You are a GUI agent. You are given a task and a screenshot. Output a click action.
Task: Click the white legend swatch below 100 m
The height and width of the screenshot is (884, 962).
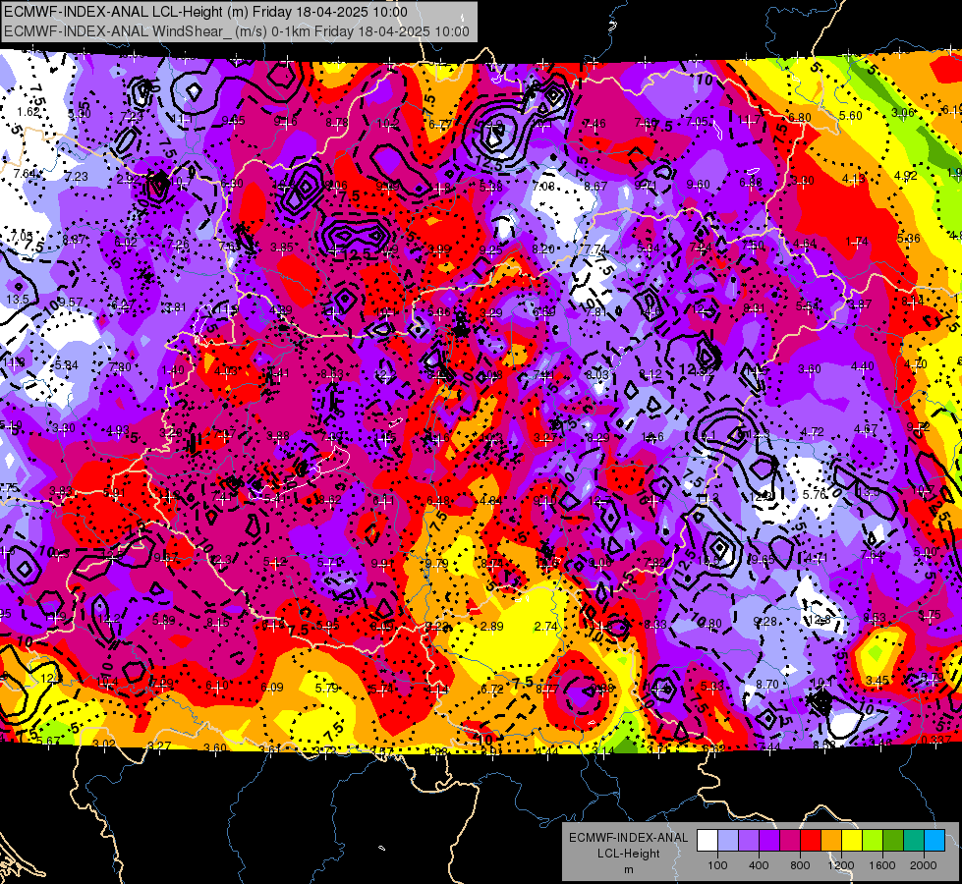pos(707,841)
